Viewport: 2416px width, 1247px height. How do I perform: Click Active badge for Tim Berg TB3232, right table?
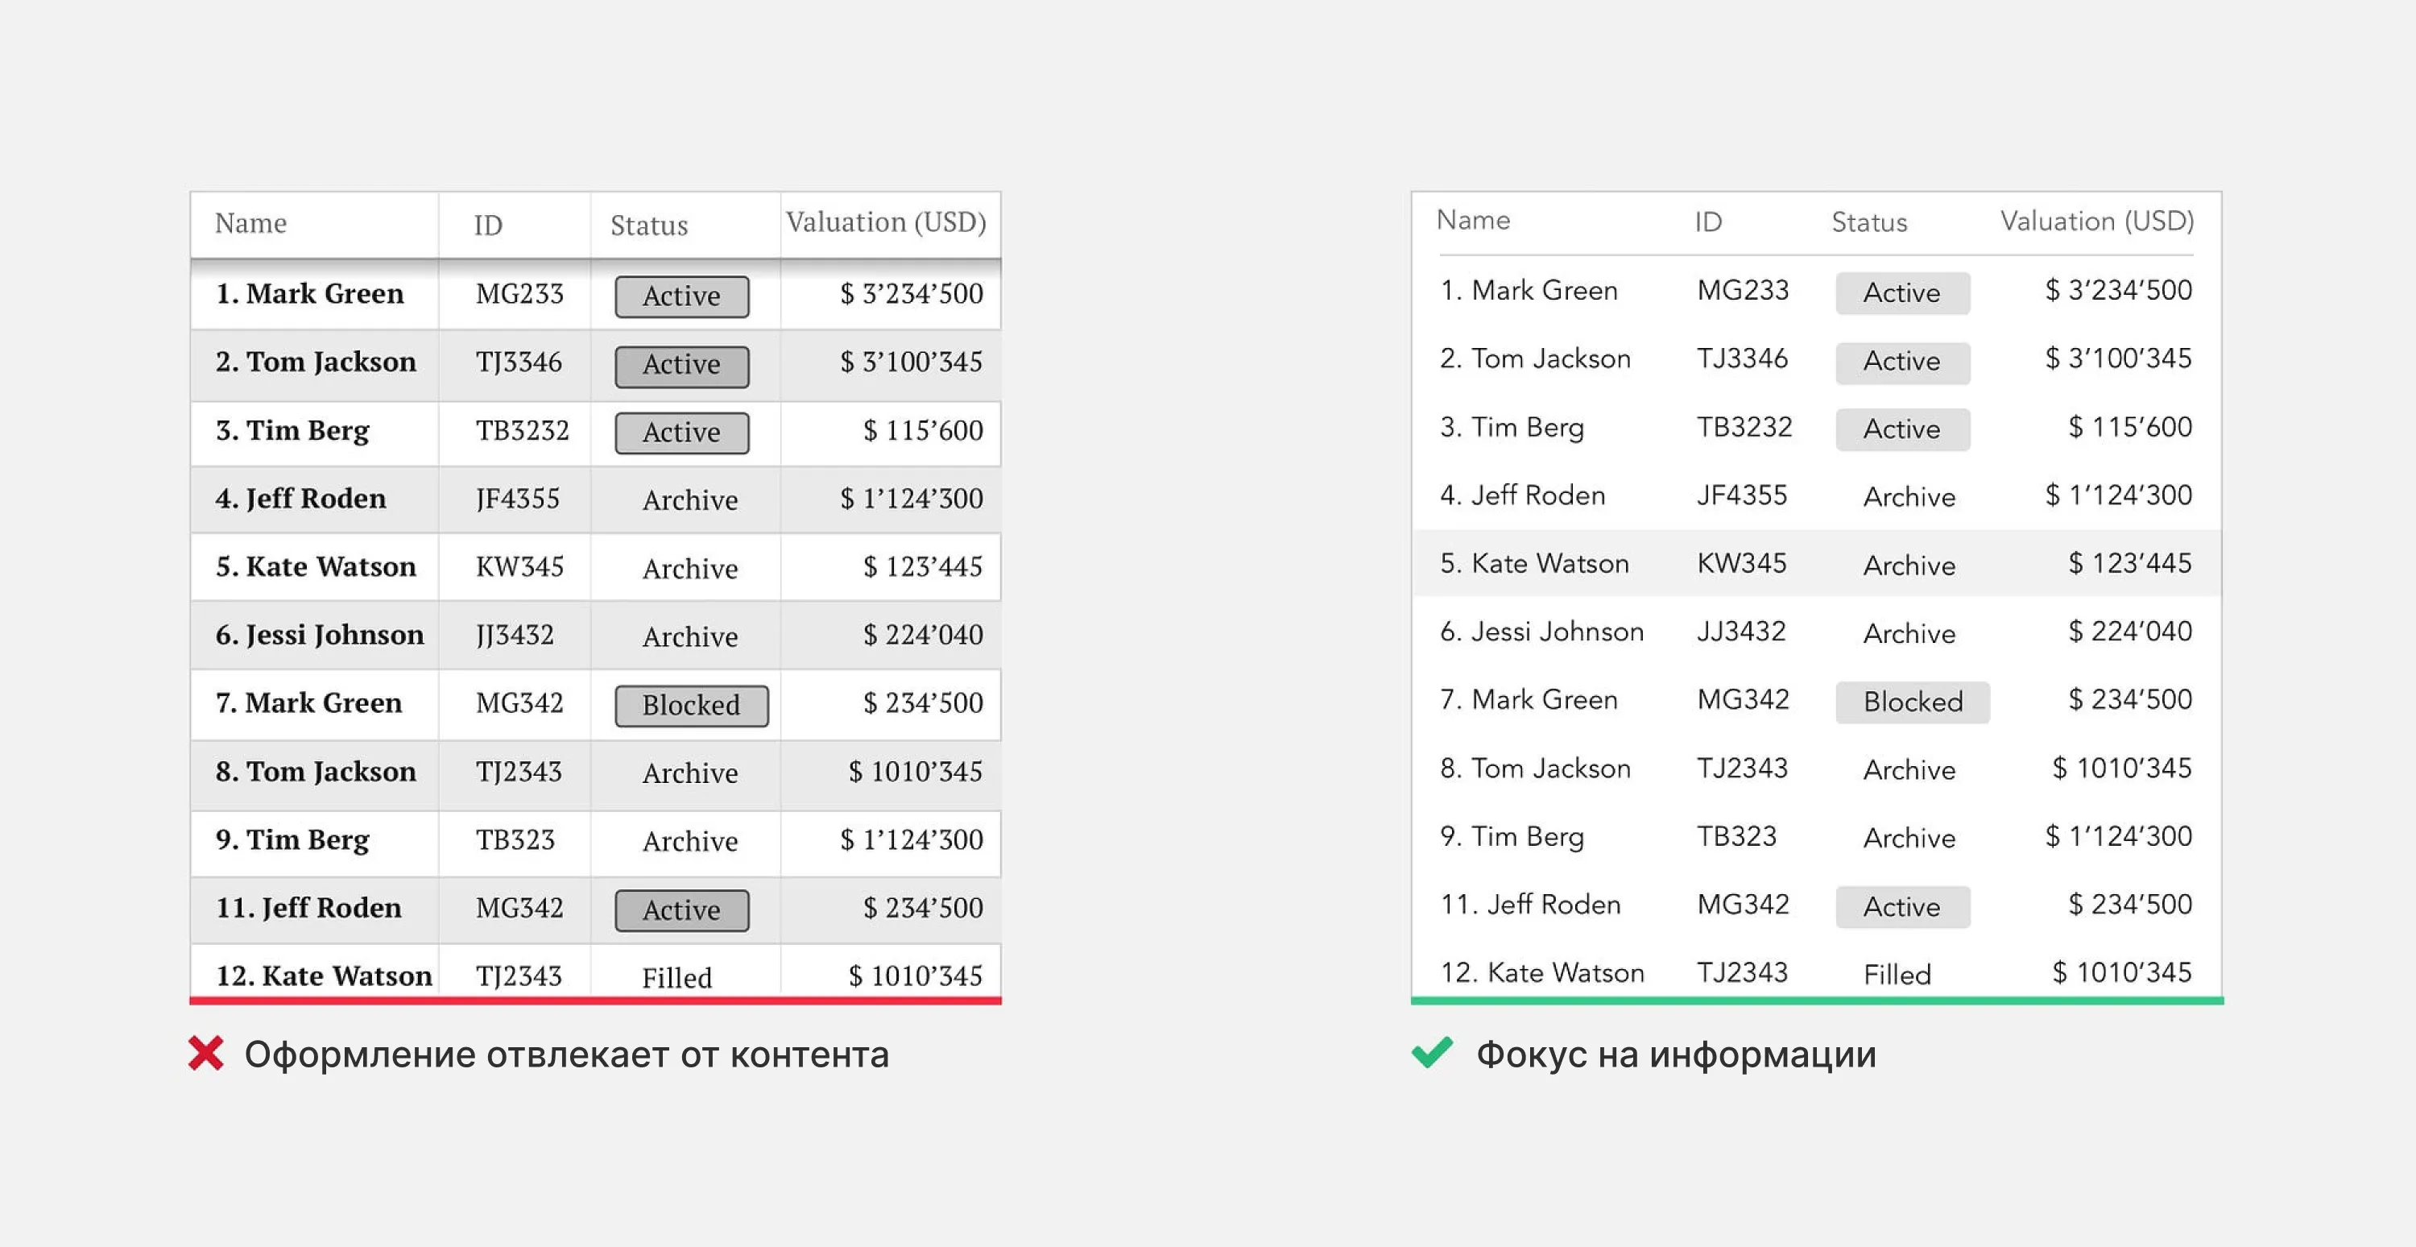(1902, 429)
